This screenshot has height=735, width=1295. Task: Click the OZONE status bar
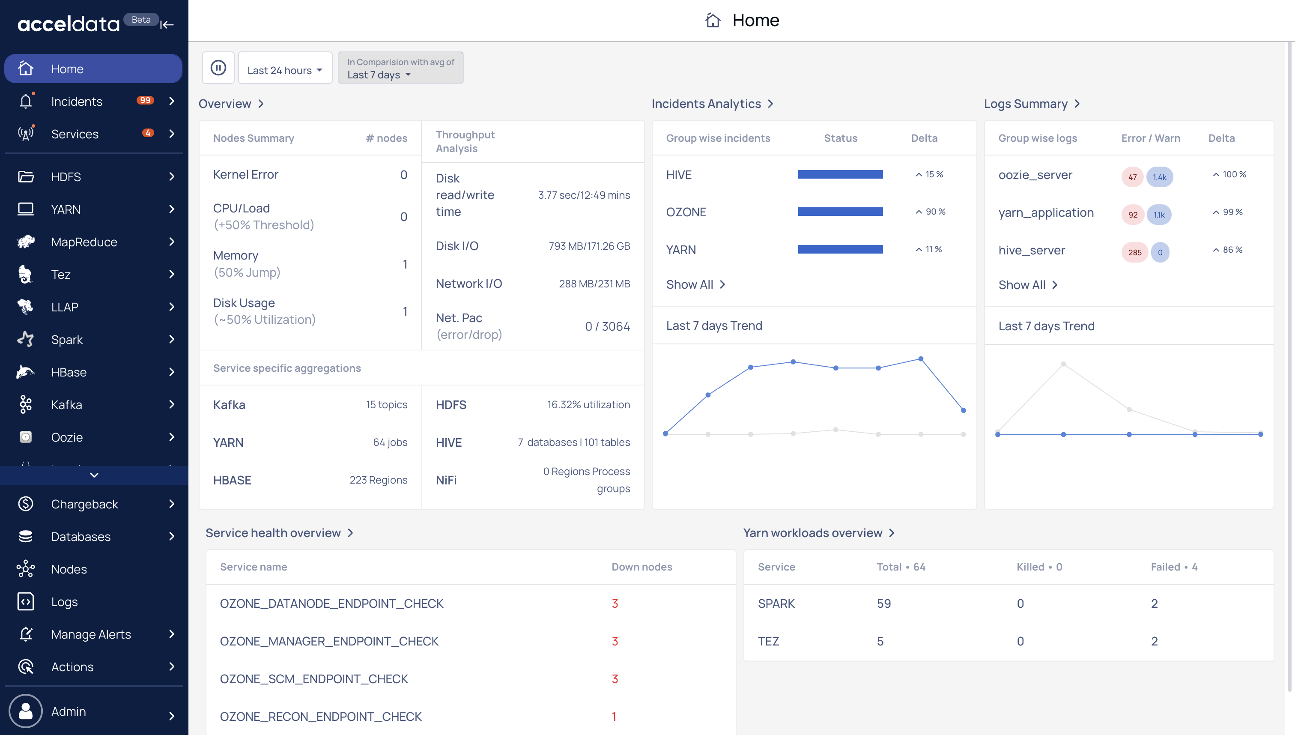[x=840, y=212]
